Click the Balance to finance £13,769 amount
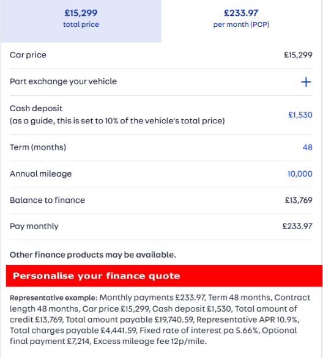Viewport: 323px width, 358px height. 299,200
